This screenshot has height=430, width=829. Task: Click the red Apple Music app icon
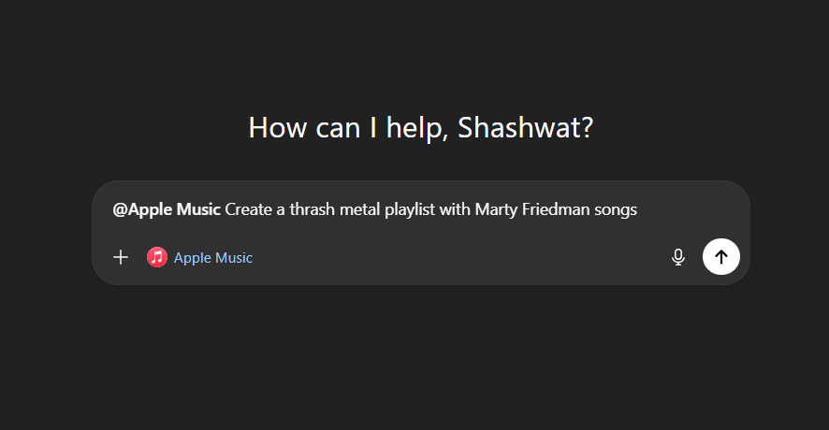click(157, 257)
